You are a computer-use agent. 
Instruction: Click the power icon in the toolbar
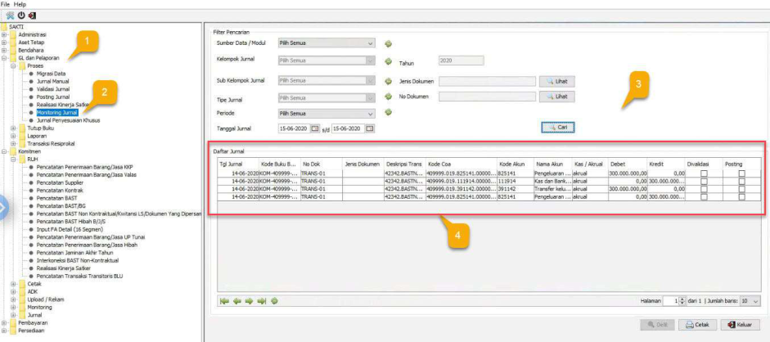click(x=20, y=16)
